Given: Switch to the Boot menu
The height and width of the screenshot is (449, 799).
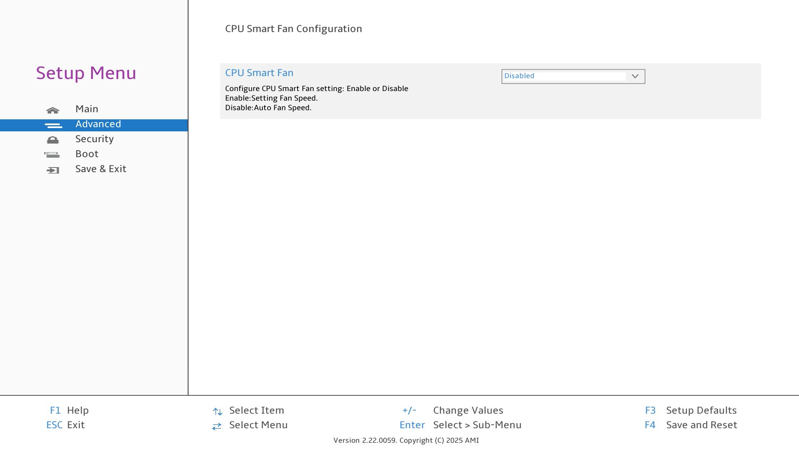Looking at the screenshot, I should coord(87,154).
